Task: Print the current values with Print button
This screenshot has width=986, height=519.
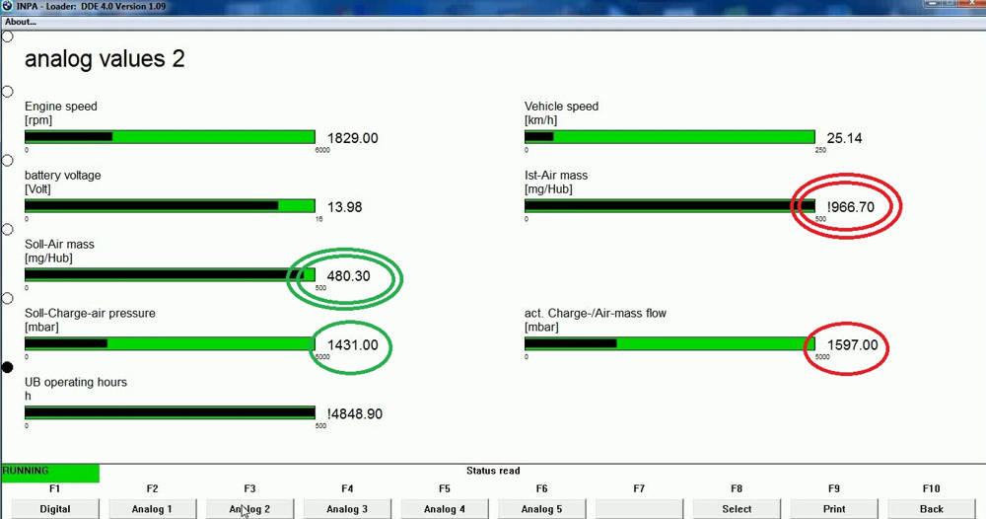Action: tap(834, 509)
